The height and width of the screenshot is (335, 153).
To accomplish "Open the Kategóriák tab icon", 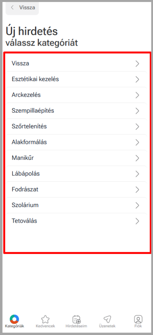I will pyautogui.click(x=14, y=319).
